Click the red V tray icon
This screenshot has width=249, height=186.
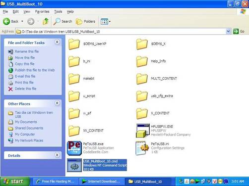click(214, 182)
